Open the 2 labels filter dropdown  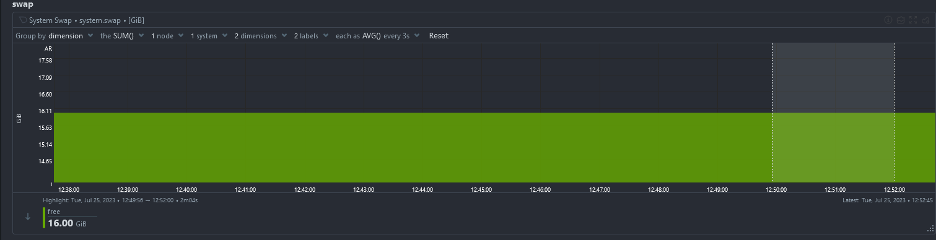coord(310,36)
